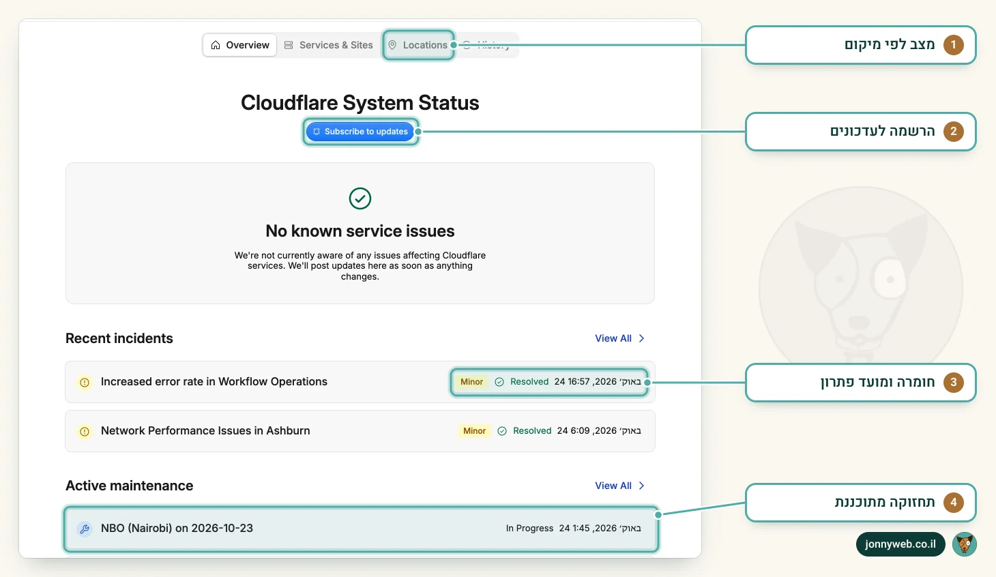Screen dimensions: 996x577
Task: Click the server icon in Services & Sites tab
Action: point(289,45)
